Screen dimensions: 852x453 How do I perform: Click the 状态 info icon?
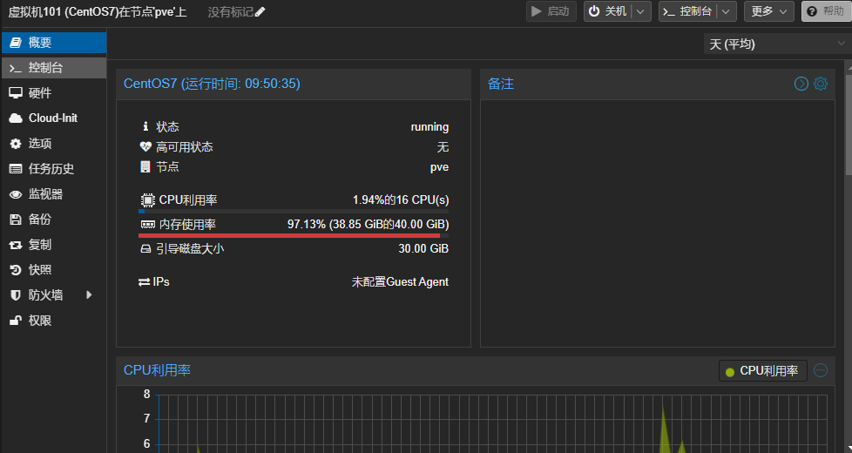tap(145, 126)
